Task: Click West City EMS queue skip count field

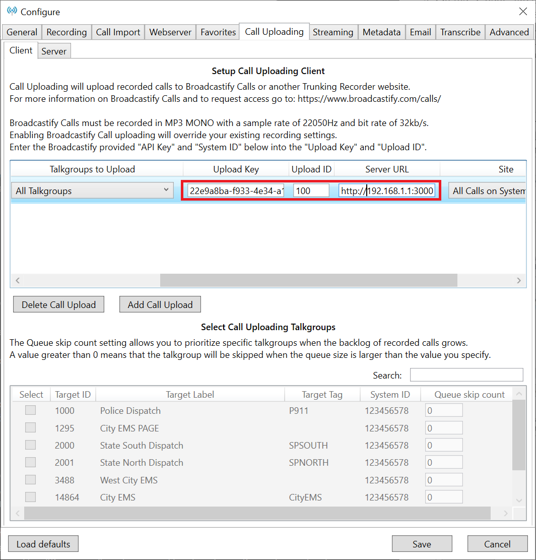Action: [444, 480]
